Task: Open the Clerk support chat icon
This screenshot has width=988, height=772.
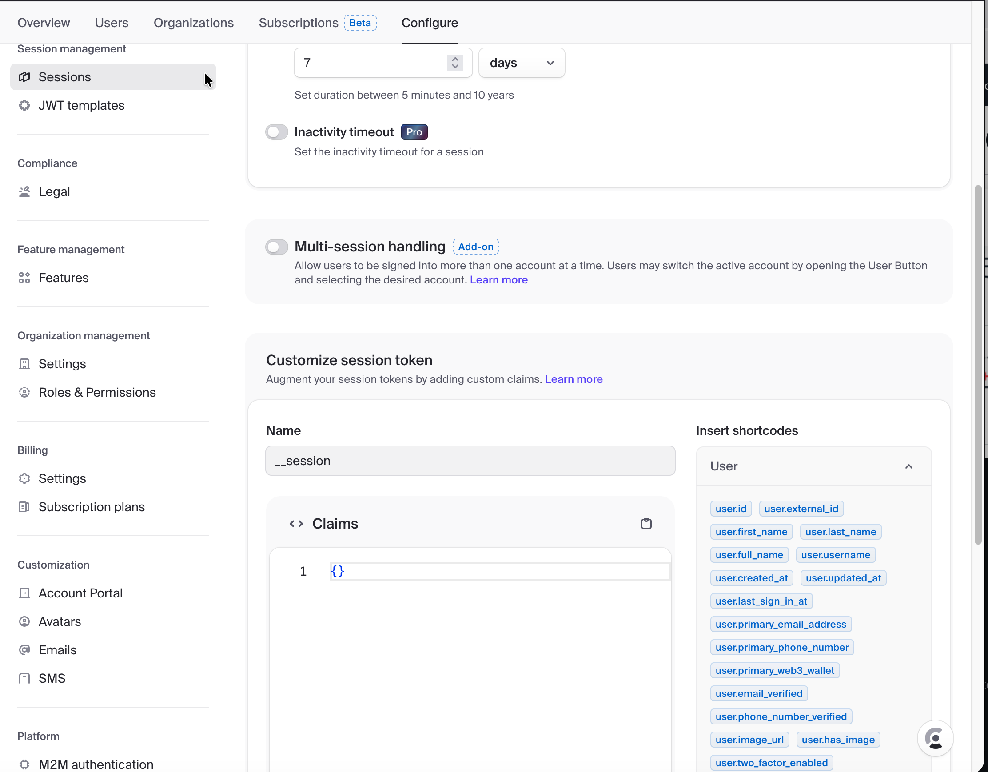Action: pyautogui.click(x=935, y=738)
